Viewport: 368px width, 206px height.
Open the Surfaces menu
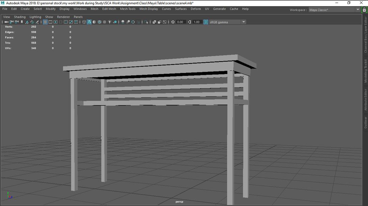coord(181,9)
